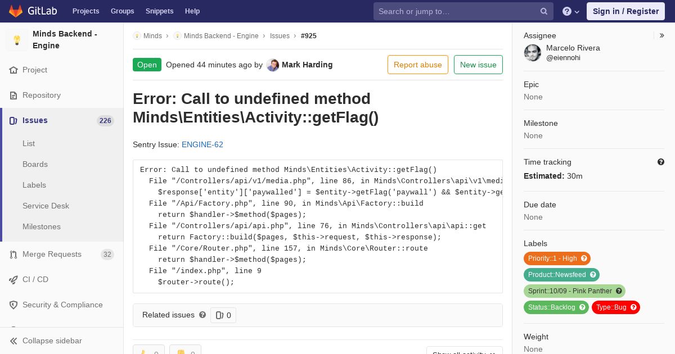Open the Help question mark menu
This screenshot has width=675, height=354.
click(571, 11)
